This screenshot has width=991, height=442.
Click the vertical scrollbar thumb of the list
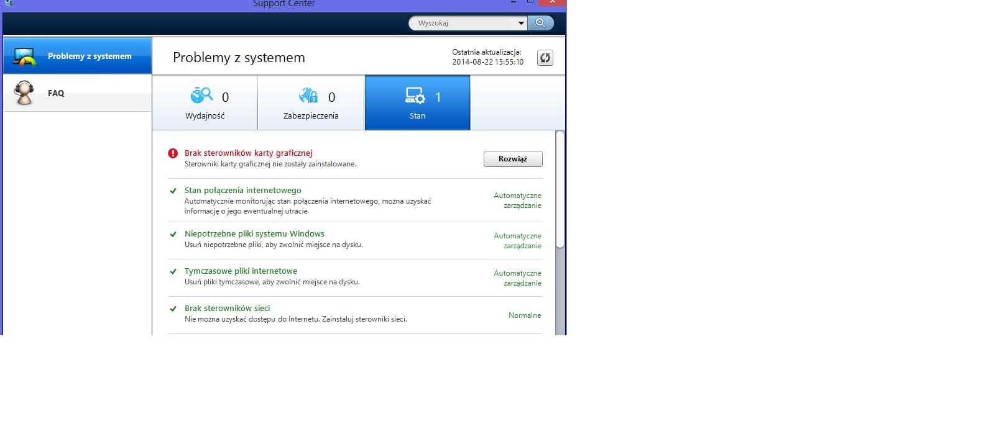click(x=560, y=189)
